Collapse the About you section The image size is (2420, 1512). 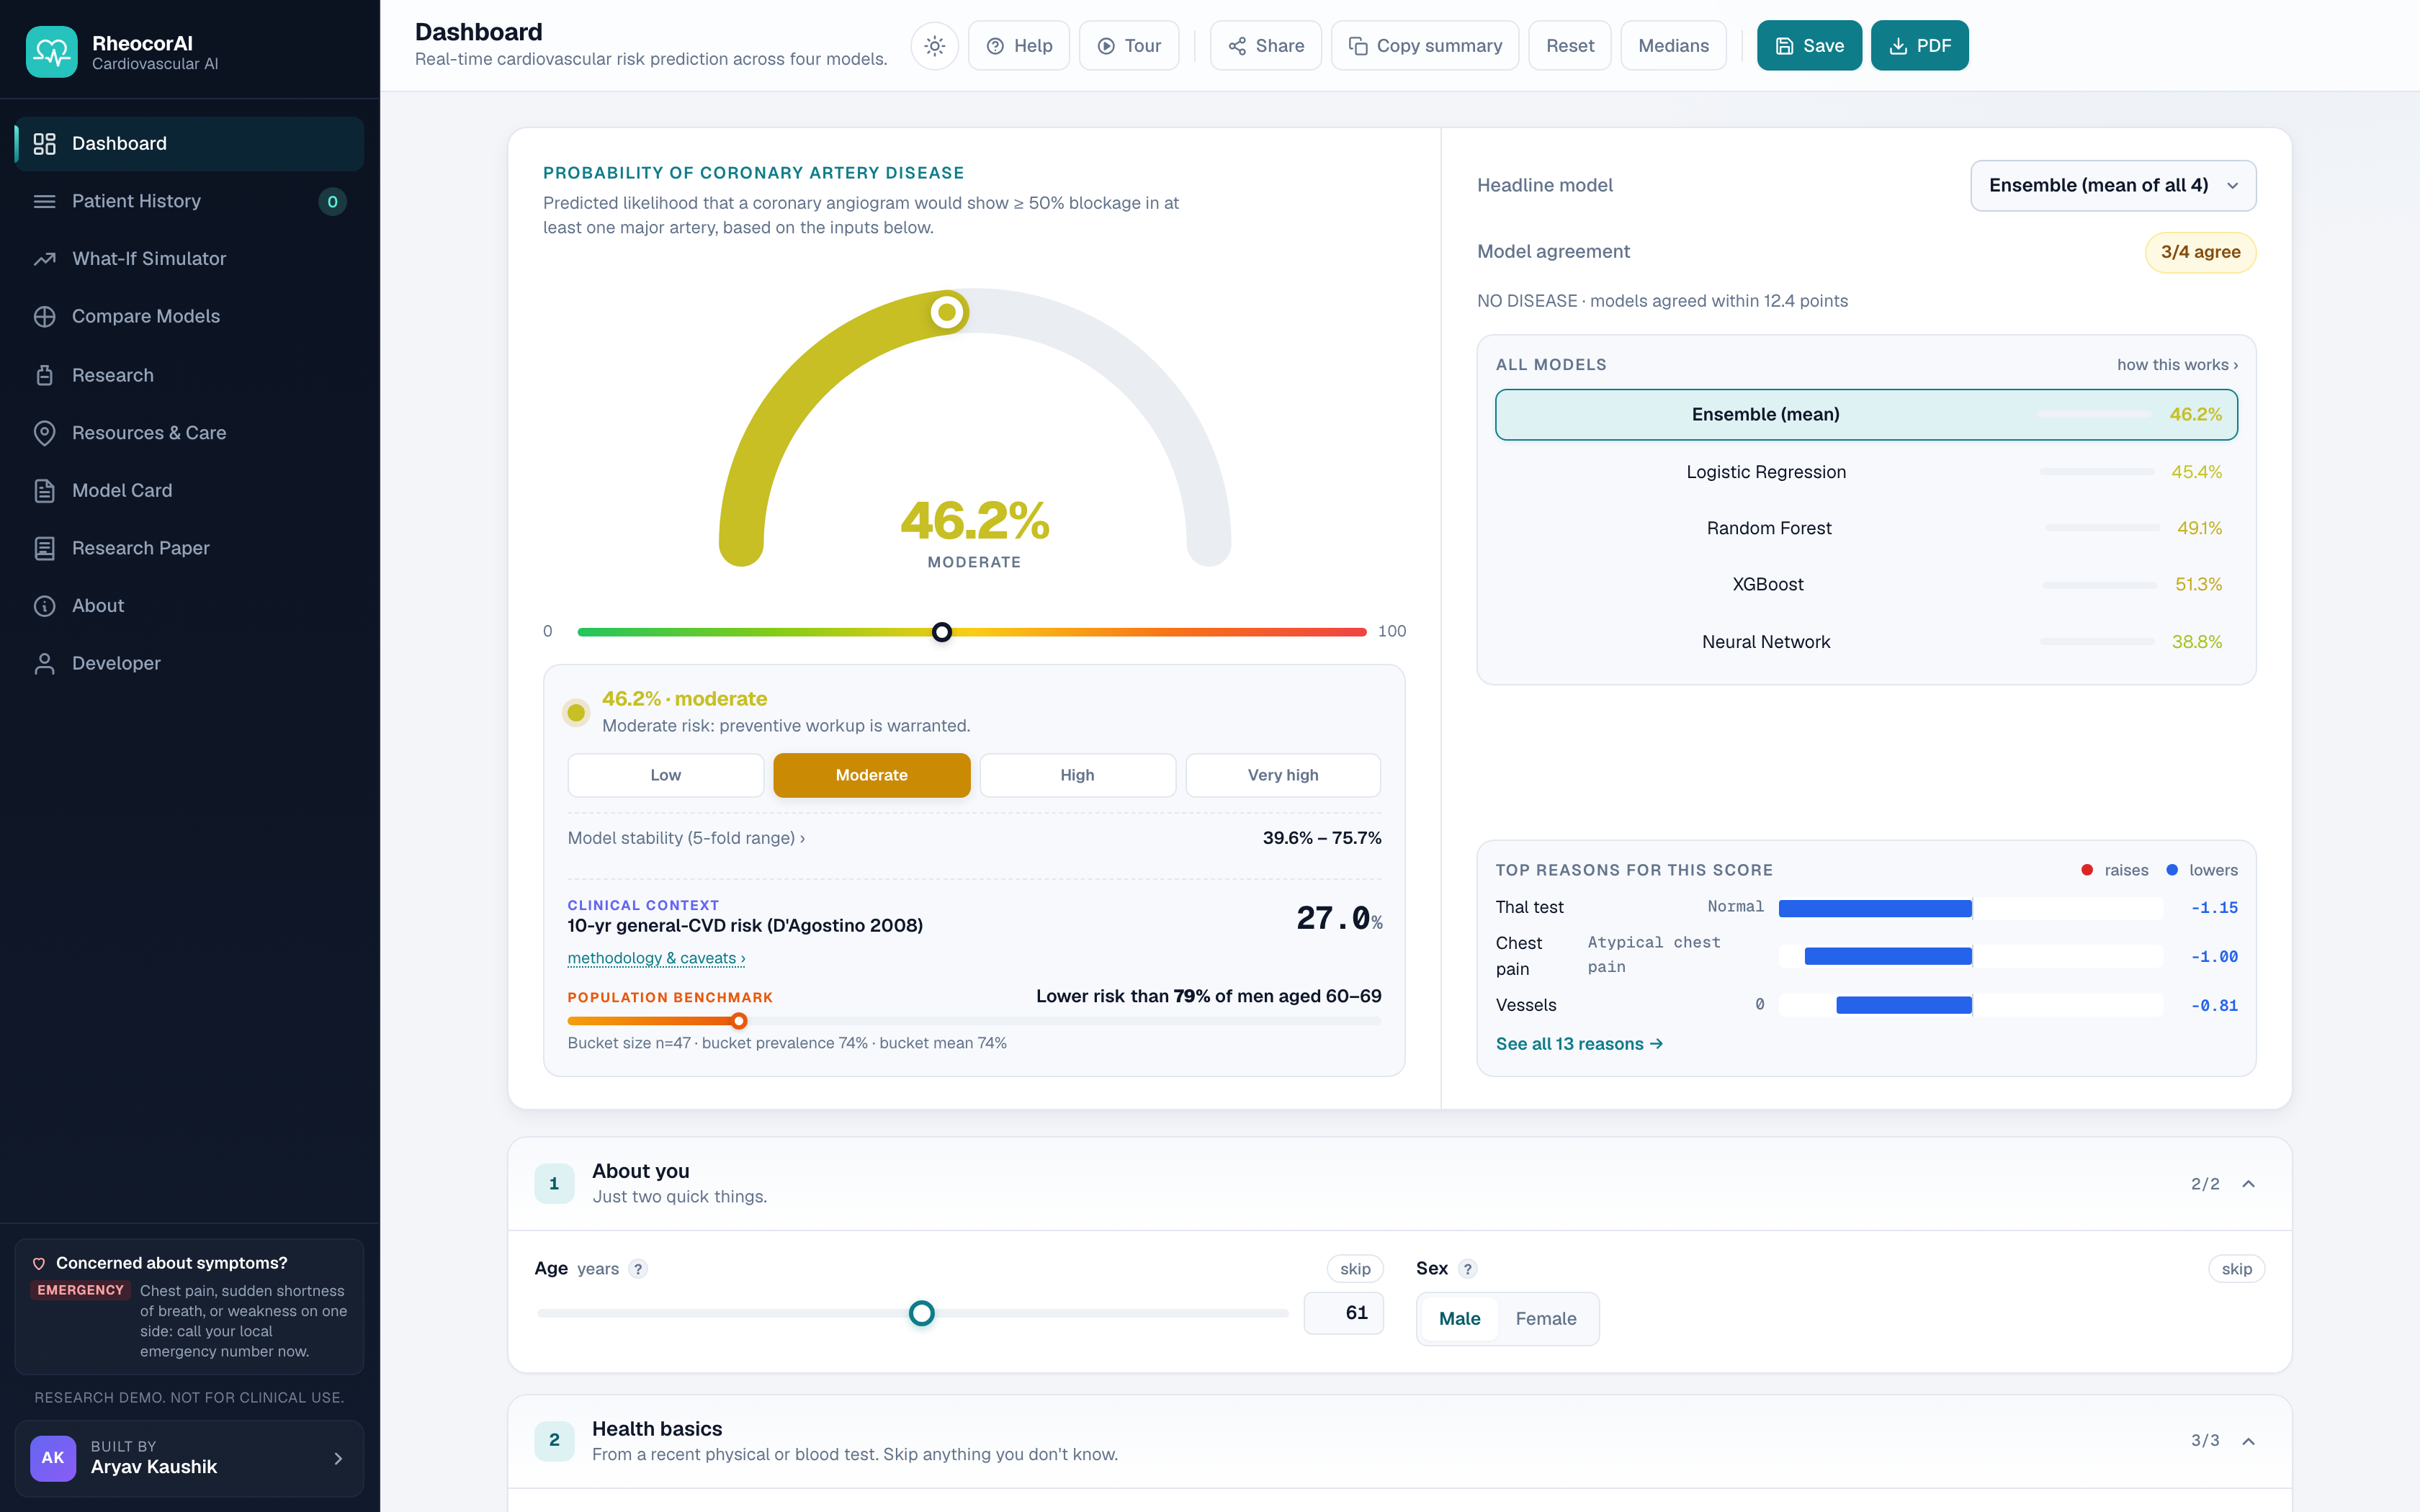click(2248, 1184)
